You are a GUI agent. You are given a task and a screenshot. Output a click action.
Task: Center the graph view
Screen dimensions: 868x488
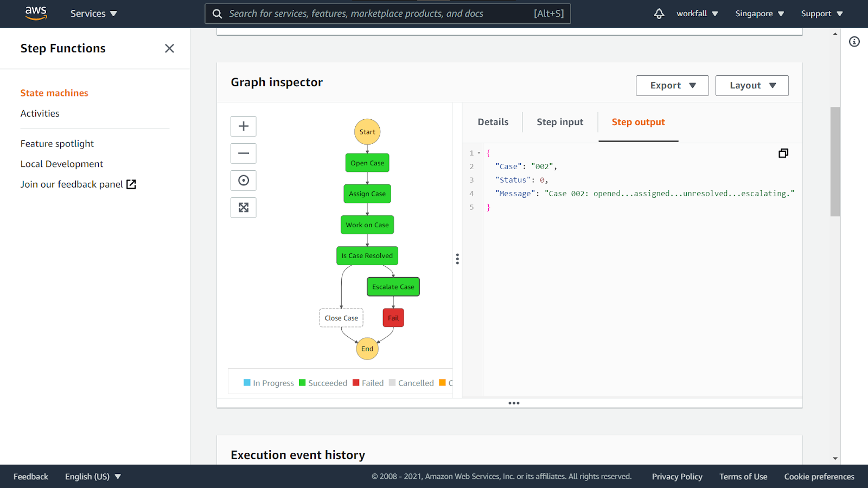point(244,181)
